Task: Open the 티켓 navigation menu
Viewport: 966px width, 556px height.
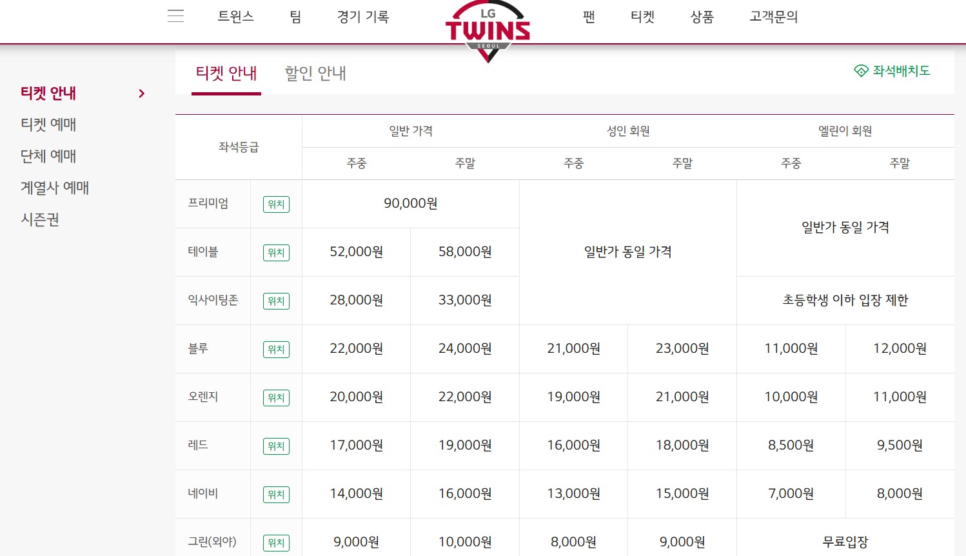Action: tap(642, 17)
